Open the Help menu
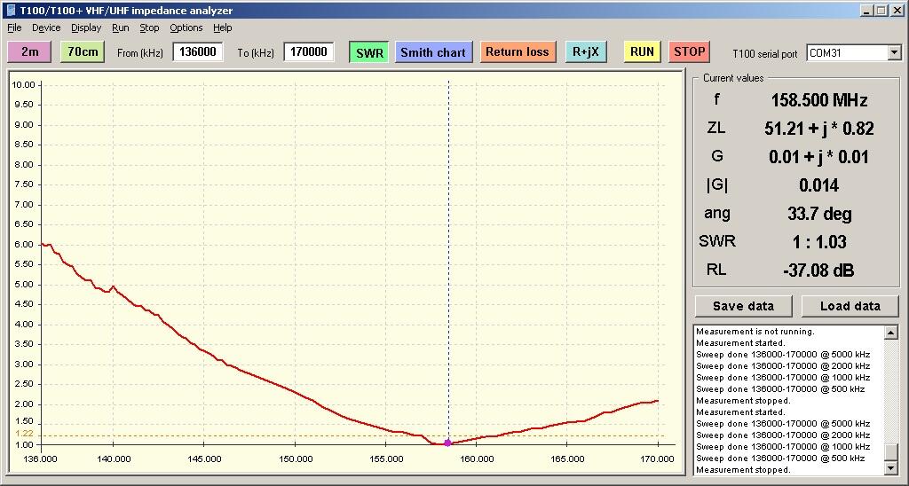 tap(223, 27)
